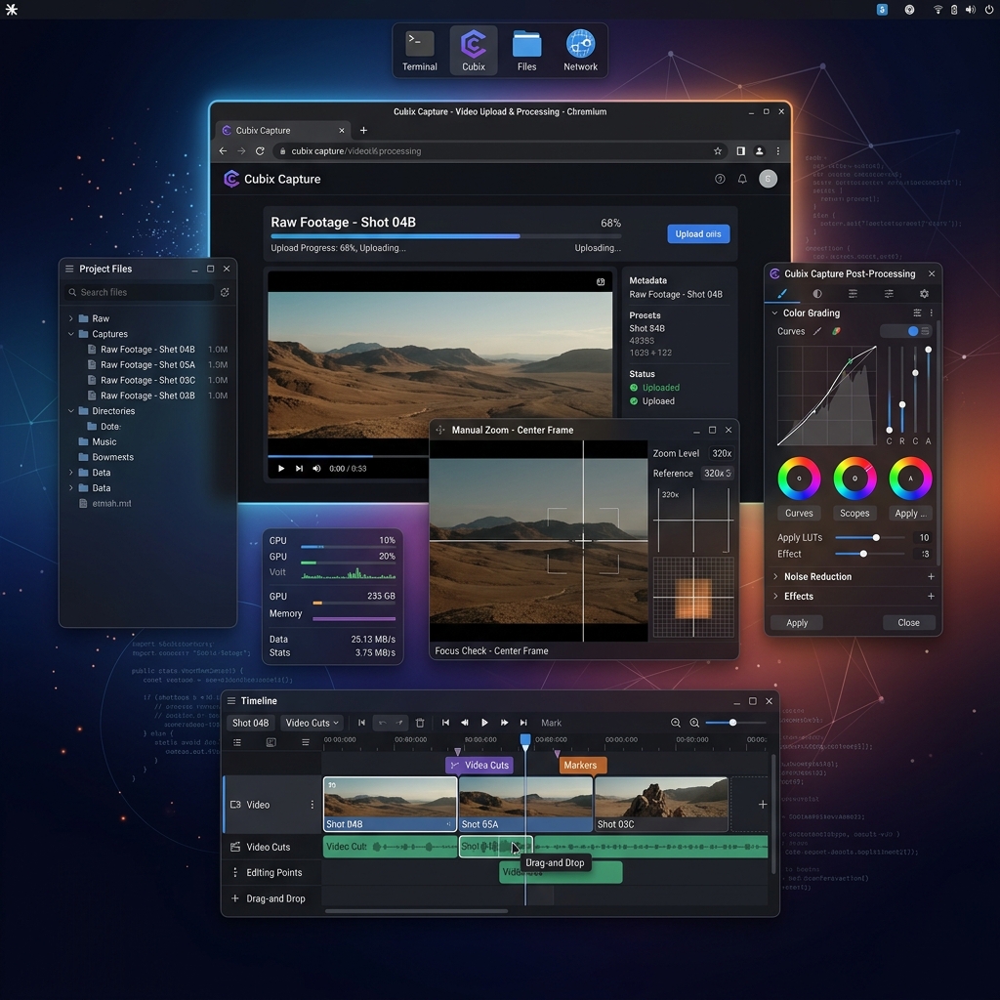The image size is (1000, 1000).
Task: Jump to the Timeline start
Action: point(445,723)
